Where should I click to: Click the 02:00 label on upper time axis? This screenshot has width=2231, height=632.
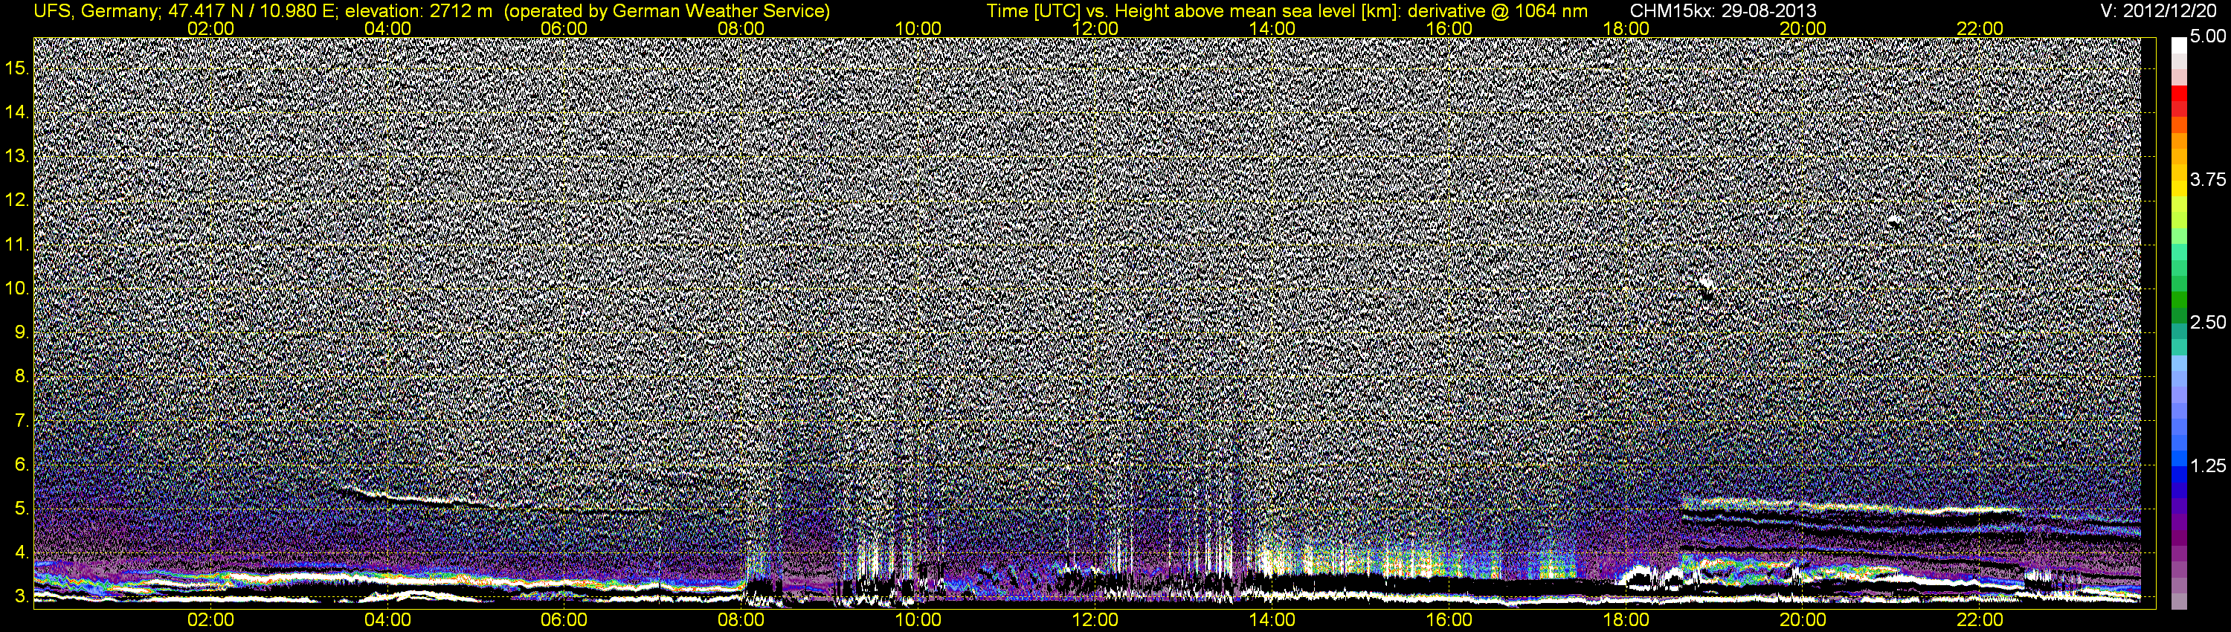point(210,28)
